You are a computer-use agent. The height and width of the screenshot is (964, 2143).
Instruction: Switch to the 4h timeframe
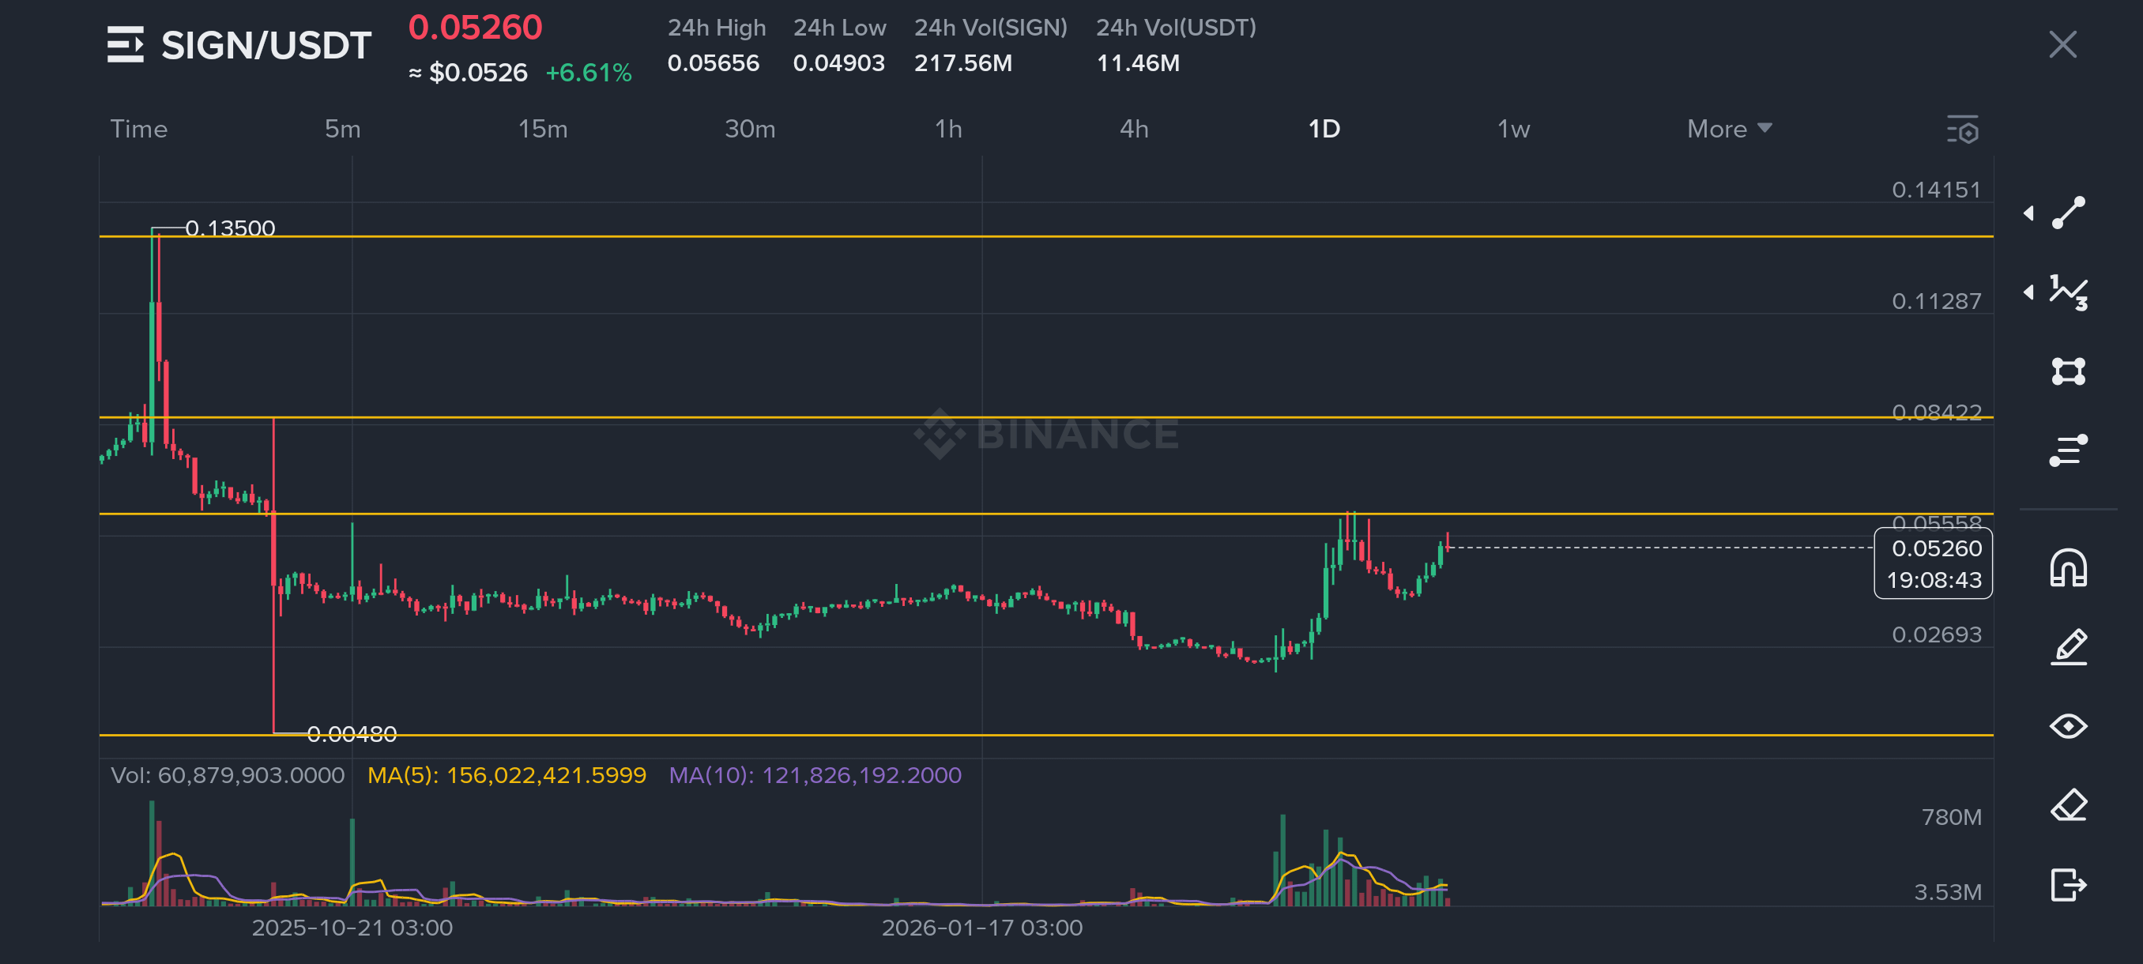coord(1134,129)
